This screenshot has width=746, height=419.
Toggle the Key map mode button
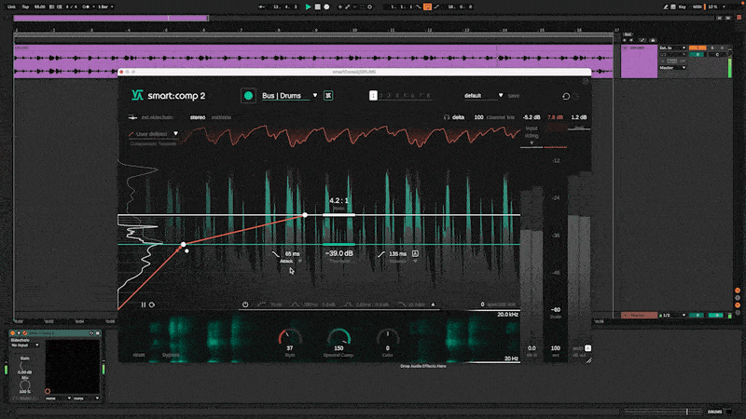683,7
